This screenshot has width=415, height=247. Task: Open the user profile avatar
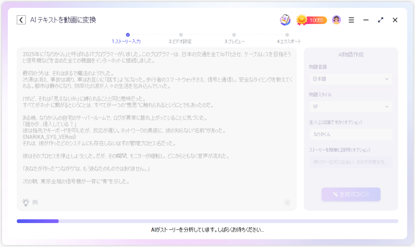tap(336, 20)
